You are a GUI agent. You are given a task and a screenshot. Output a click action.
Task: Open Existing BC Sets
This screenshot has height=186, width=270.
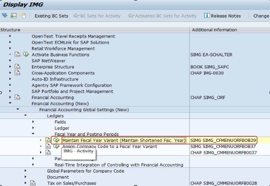(51, 16)
